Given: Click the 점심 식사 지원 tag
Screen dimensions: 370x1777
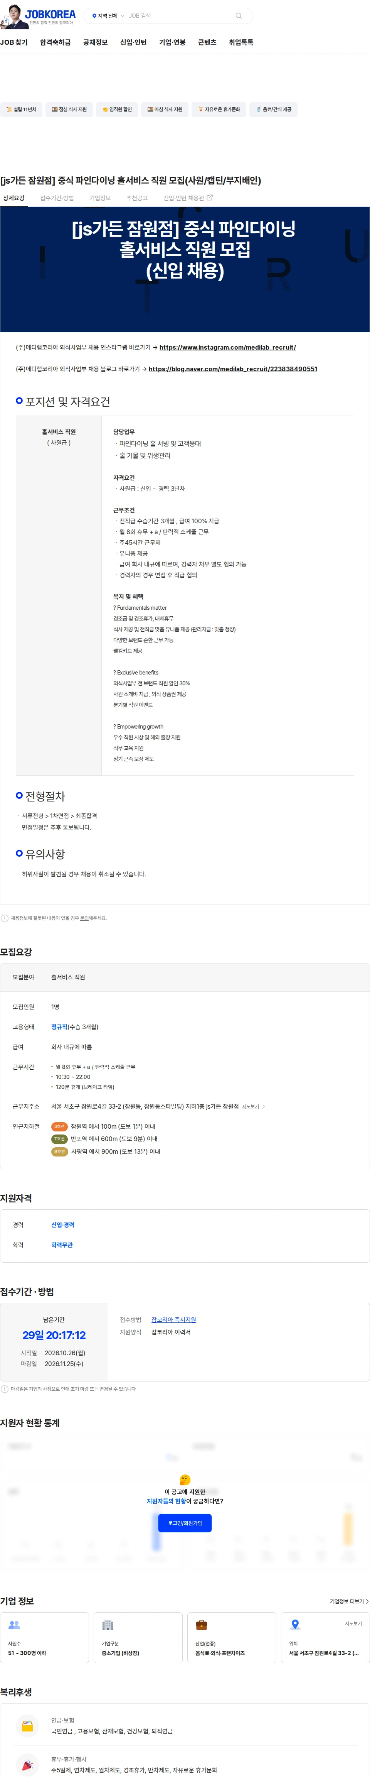Looking at the screenshot, I should pos(69,110).
